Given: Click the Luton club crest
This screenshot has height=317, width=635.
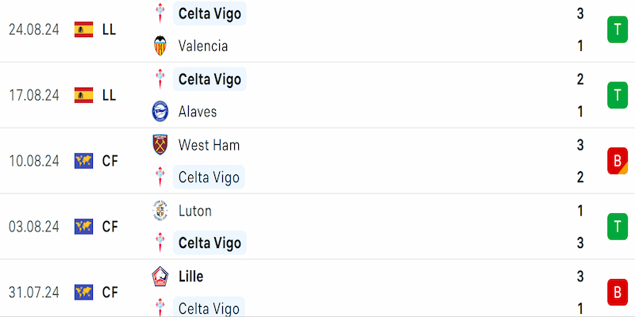Looking at the screenshot, I should pos(160,211).
